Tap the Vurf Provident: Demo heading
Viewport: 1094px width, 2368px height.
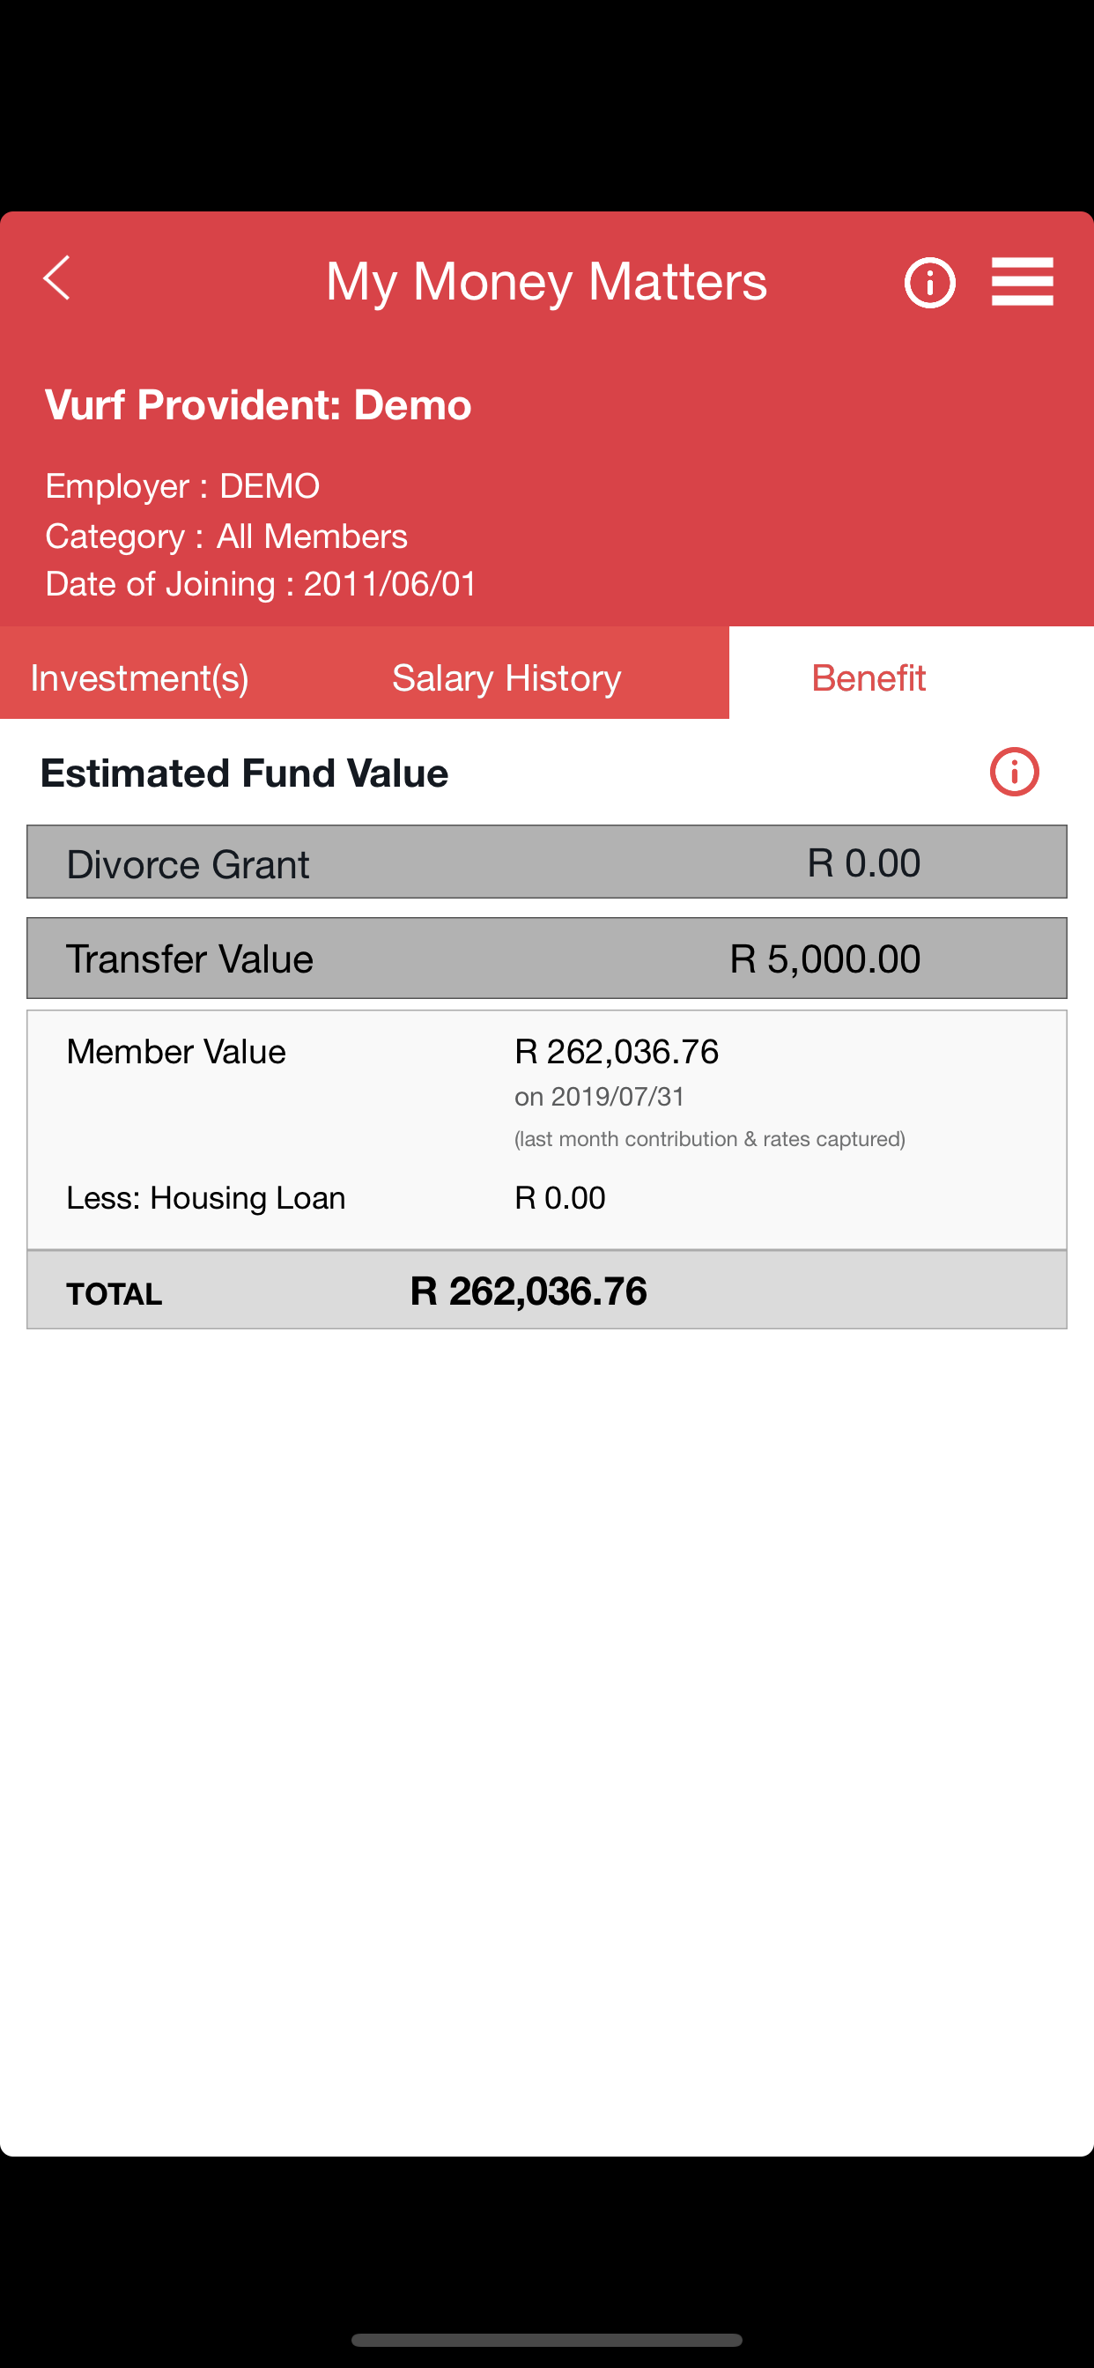(x=258, y=404)
